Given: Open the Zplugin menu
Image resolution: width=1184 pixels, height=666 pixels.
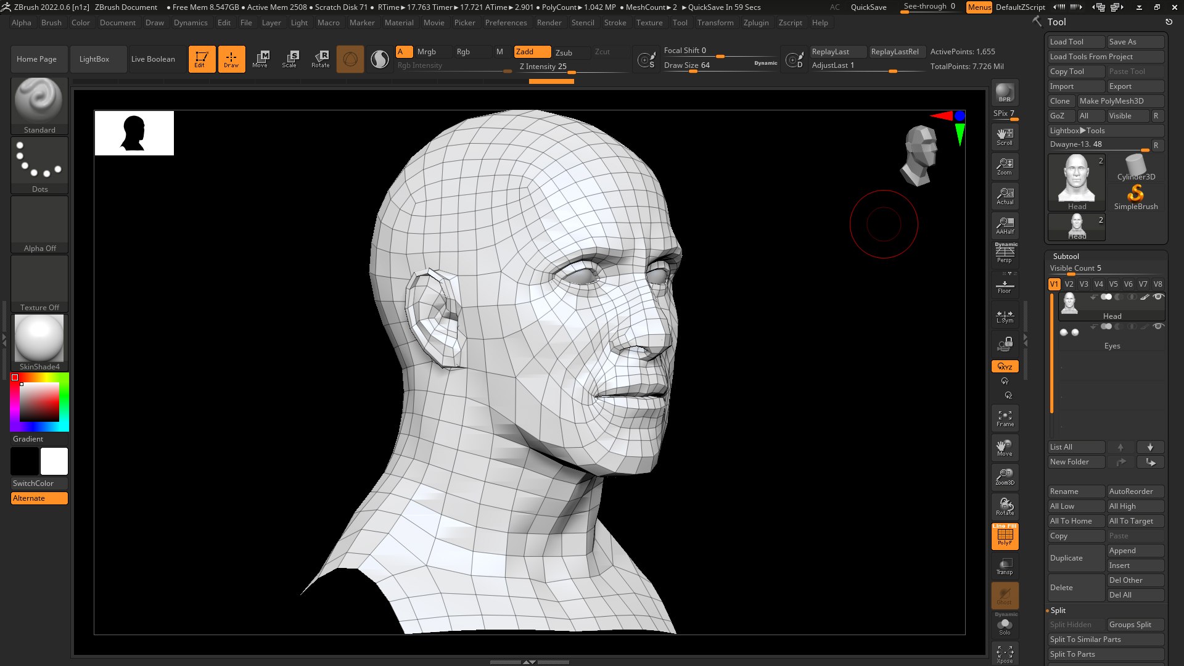Looking at the screenshot, I should (x=756, y=23).
